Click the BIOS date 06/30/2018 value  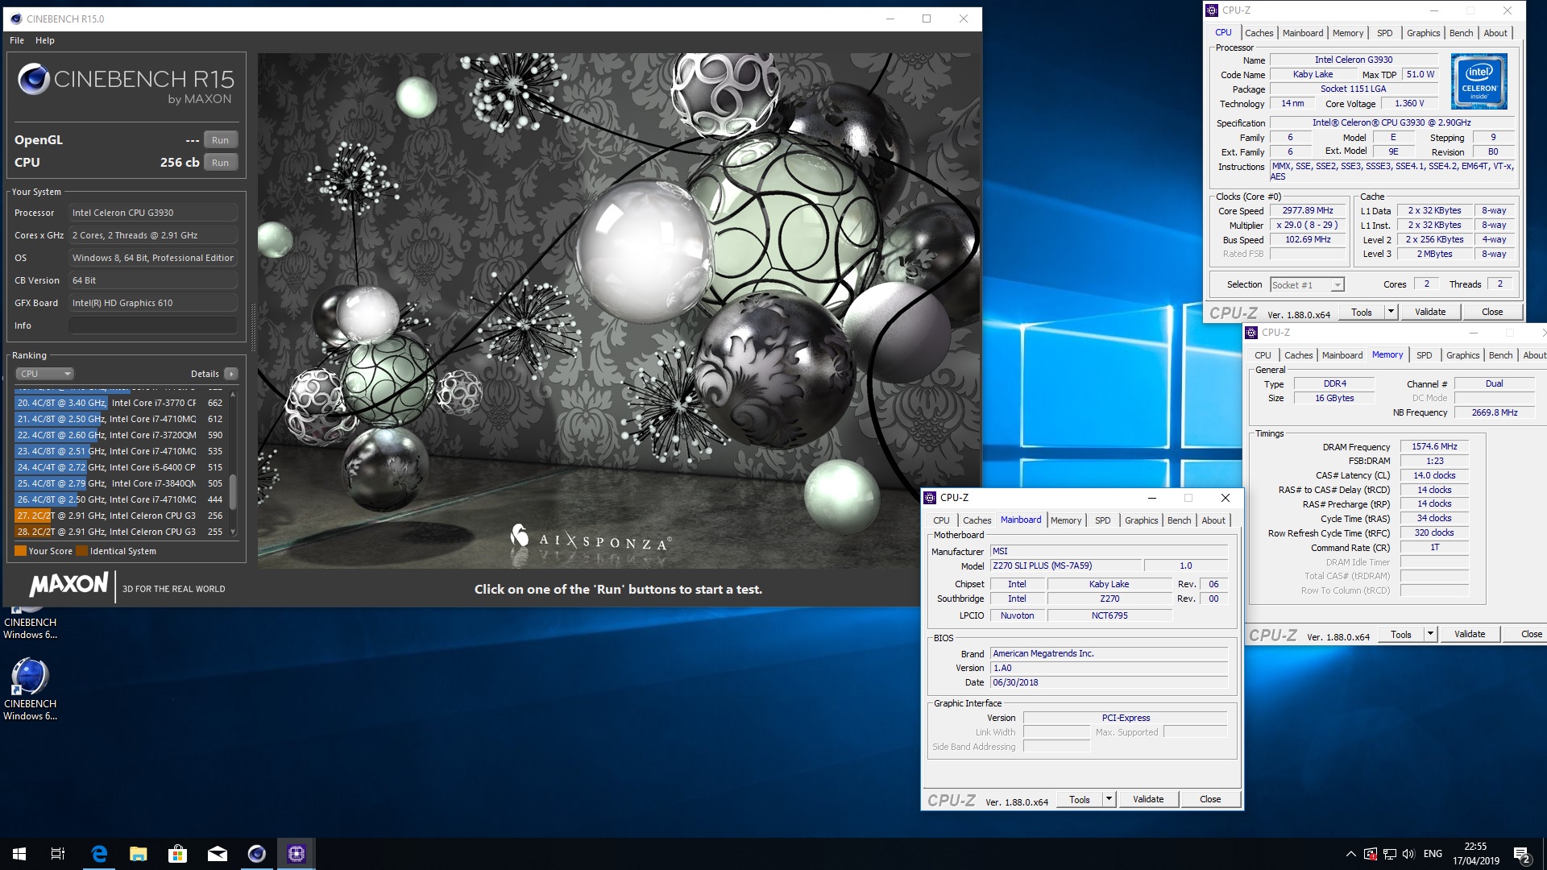[x=1109, y=683]
